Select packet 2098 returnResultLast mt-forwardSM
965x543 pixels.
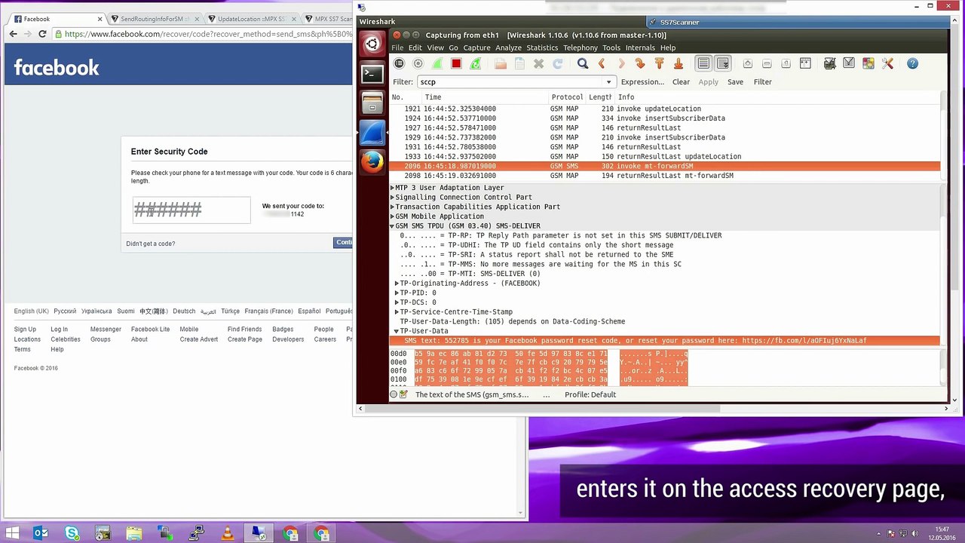[665, 176]
